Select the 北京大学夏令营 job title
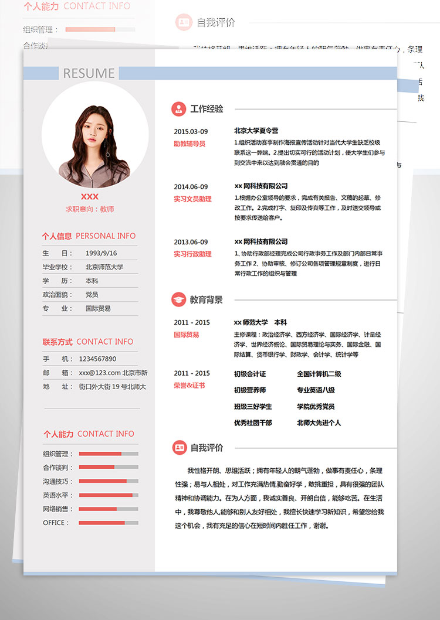 (x=256, y=131)
